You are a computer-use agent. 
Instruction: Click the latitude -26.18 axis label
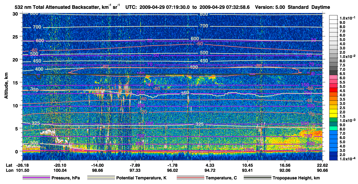pos(22,165)
